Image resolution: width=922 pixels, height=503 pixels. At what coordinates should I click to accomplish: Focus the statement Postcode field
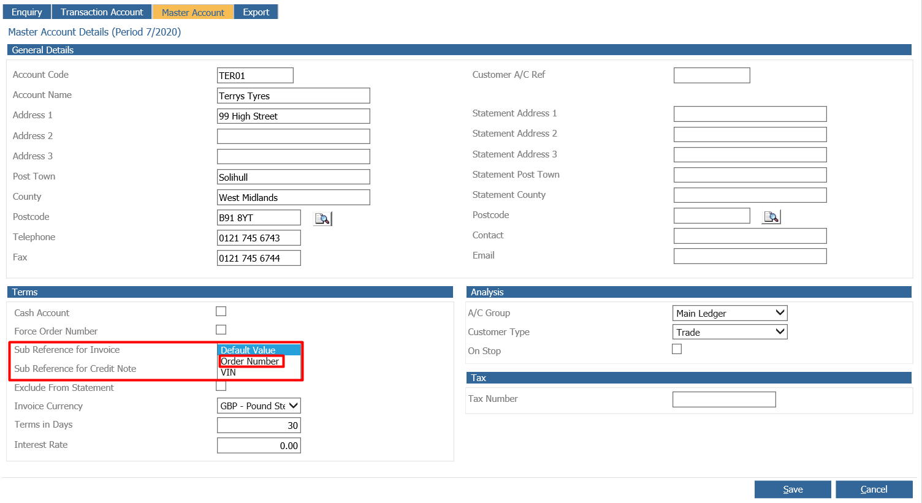coord(712,216)
